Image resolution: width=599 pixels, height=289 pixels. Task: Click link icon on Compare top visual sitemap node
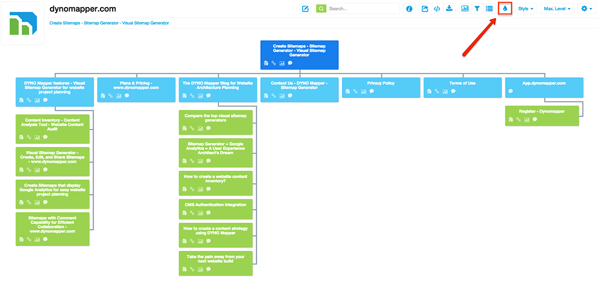pyautogui.click(x=192, y=128)
